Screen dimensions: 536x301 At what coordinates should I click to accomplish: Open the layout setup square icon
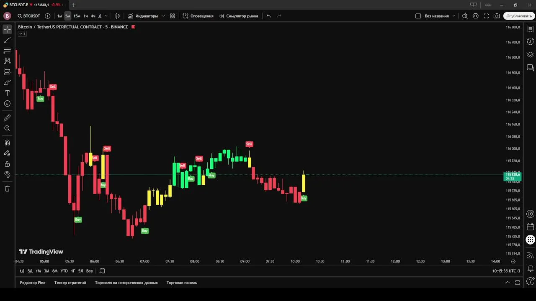pyautogui.click(x=418, y=16)
